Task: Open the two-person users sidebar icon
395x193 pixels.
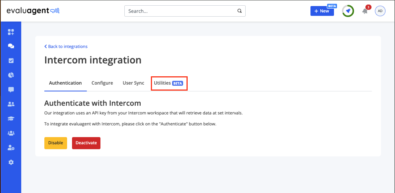Action: [11, 104]
